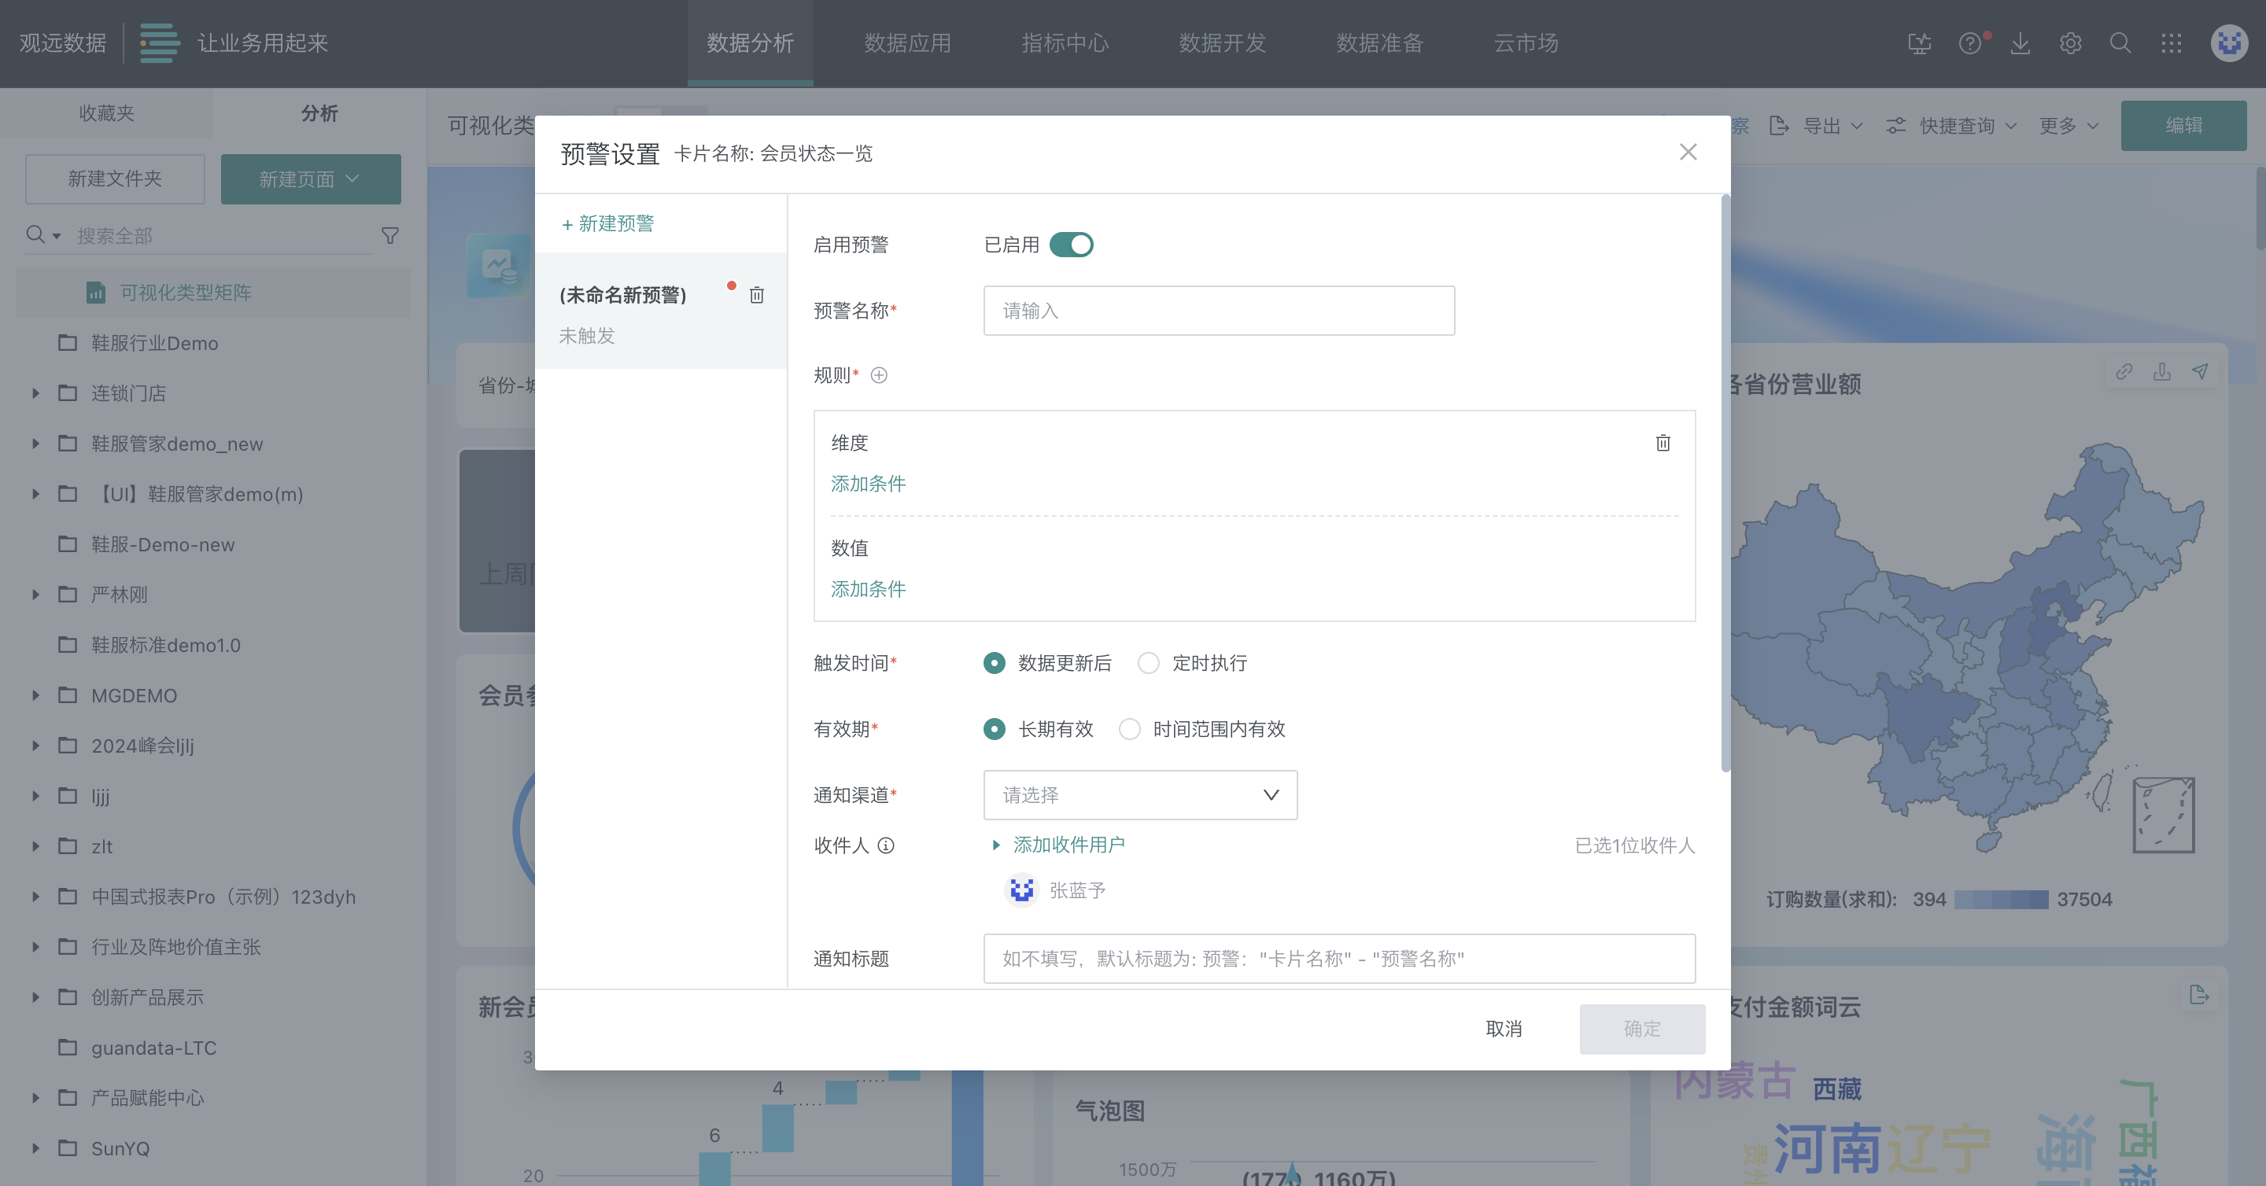
Task: Select 时间范围内有效 validity option
Action: [x=1130, y=729]
